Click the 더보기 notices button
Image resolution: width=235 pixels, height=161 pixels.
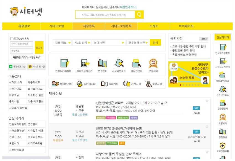[x=204, y=39]
